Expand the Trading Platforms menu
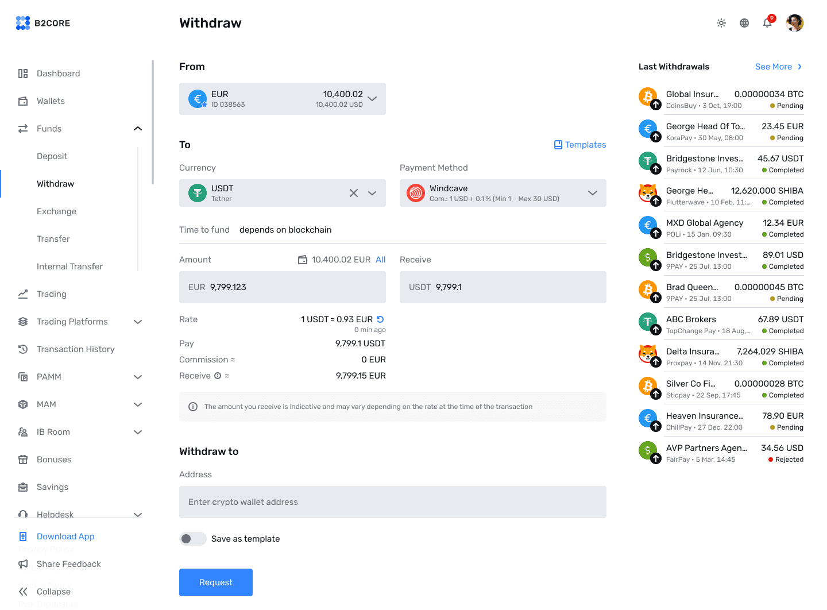Viewport: 827px width, 610px height. coord(72,322)
